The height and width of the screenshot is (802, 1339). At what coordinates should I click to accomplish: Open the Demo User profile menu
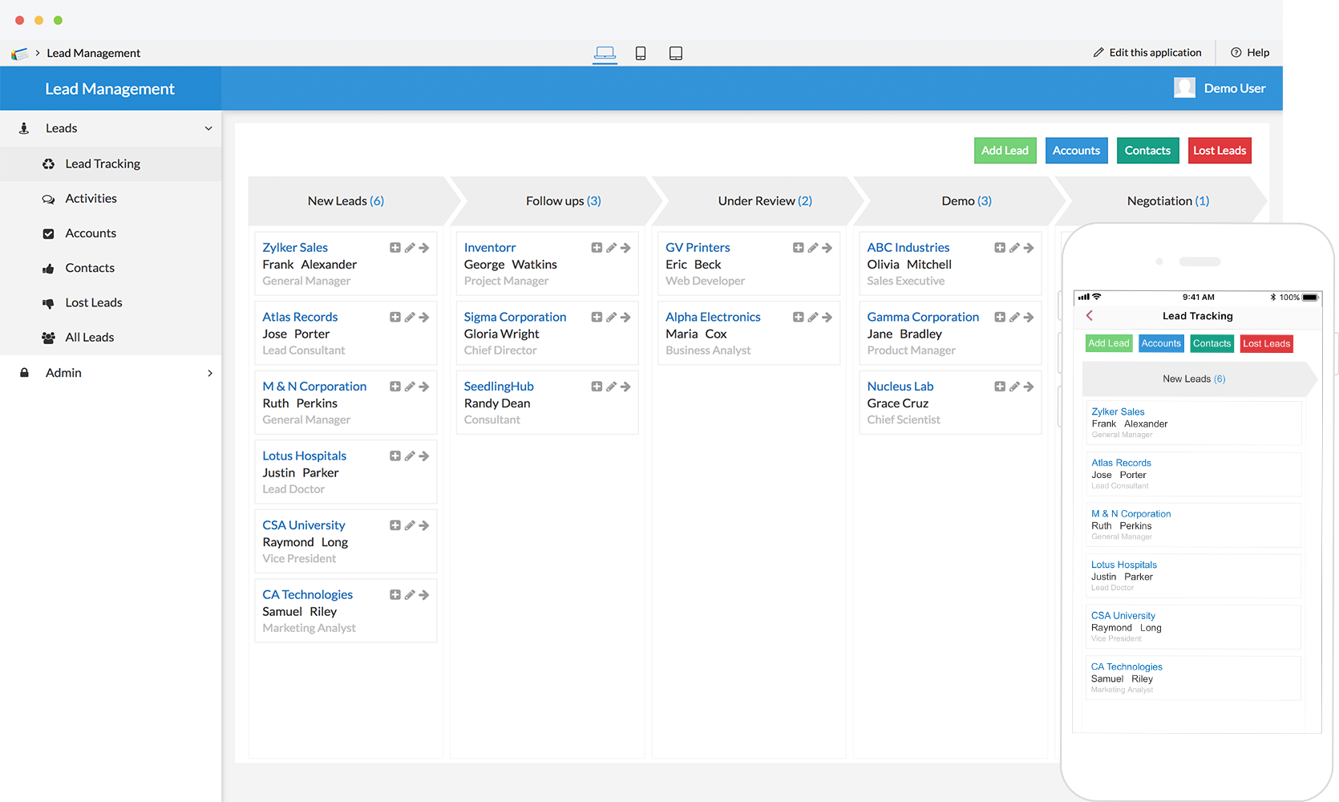pos(1220,88)
